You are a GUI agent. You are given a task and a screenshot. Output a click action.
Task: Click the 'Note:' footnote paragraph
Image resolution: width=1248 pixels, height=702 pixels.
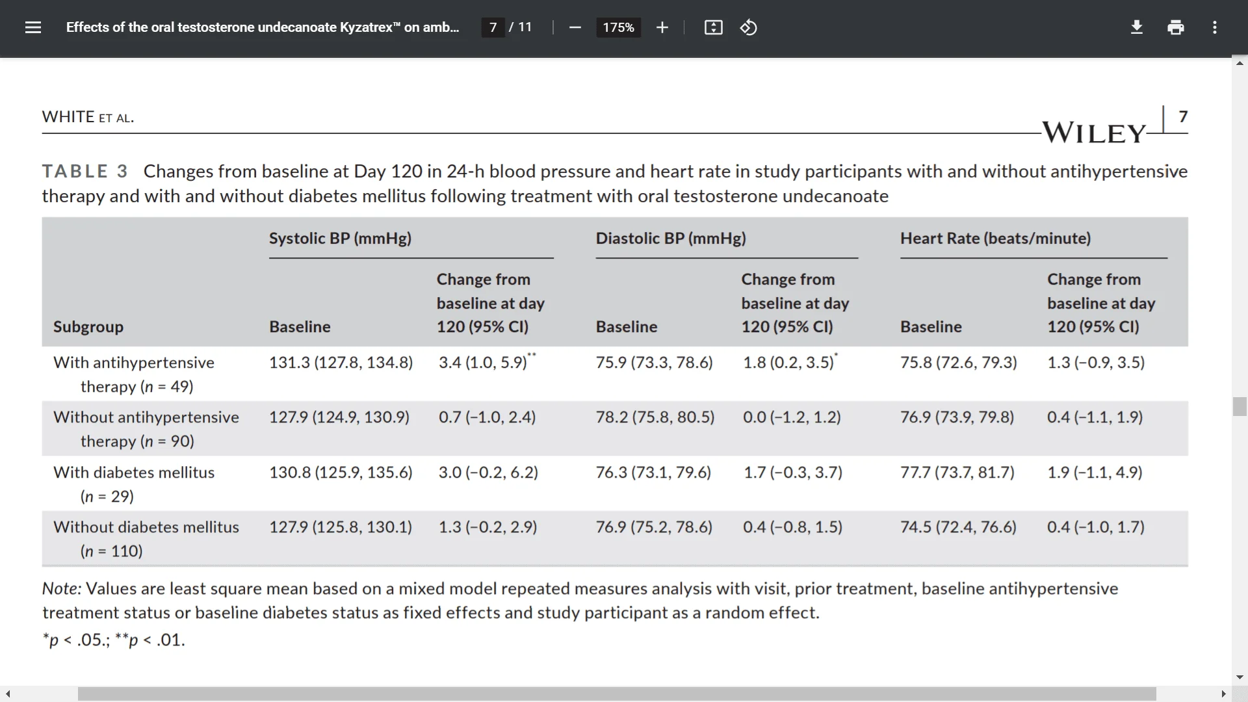580,601
